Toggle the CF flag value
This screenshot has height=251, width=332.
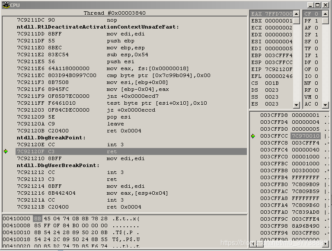coord(316,14)
